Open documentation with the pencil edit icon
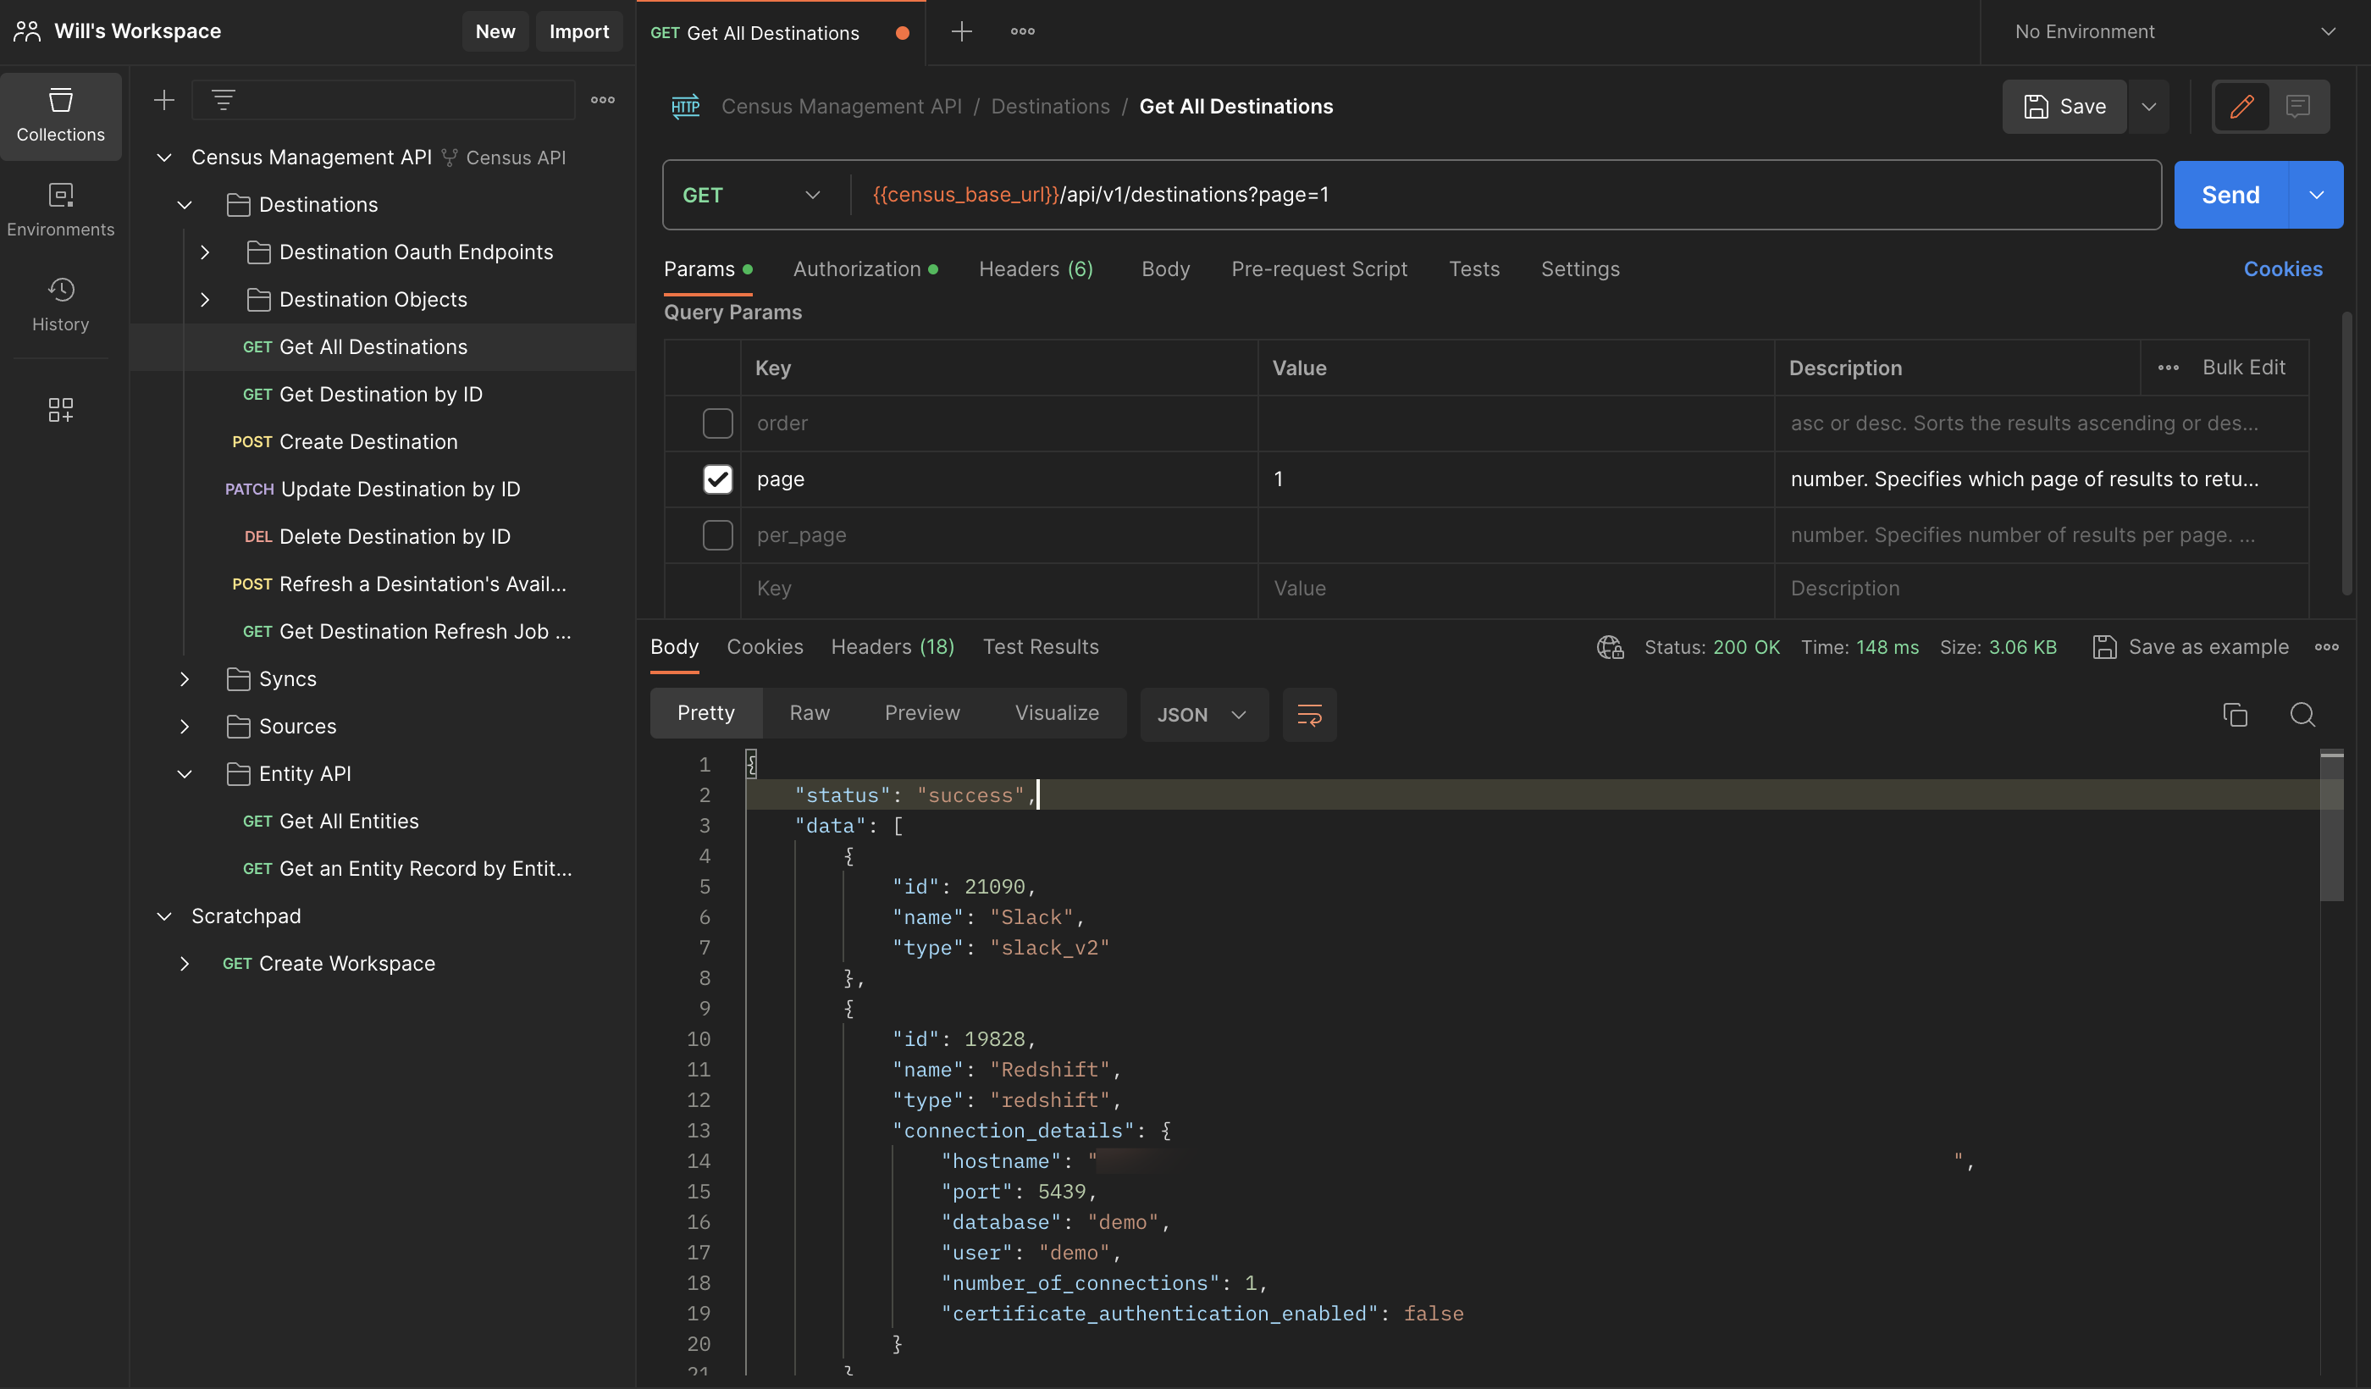This screenshot has height=1389, width=2371. tap(2242, 107)
